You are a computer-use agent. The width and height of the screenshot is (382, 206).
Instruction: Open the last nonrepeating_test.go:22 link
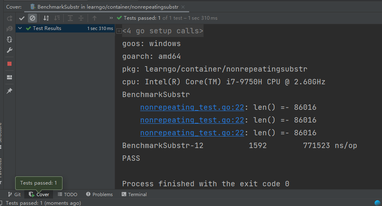pos(192,133)
